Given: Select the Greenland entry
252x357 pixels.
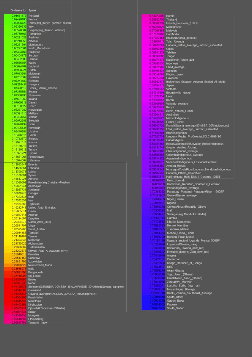Looking at the screenshot, I should [x=35, y=290].
